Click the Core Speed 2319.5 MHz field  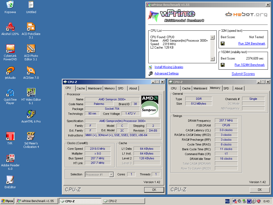98,149
